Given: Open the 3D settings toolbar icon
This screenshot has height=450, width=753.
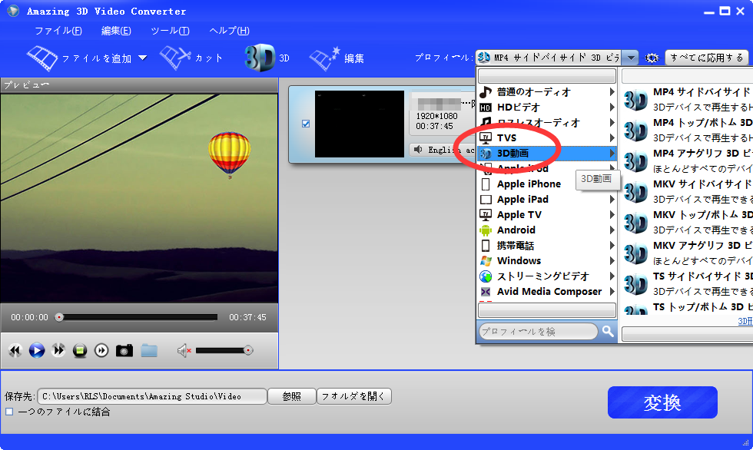Looking at the screenshot, I should (x=266, y=58).
